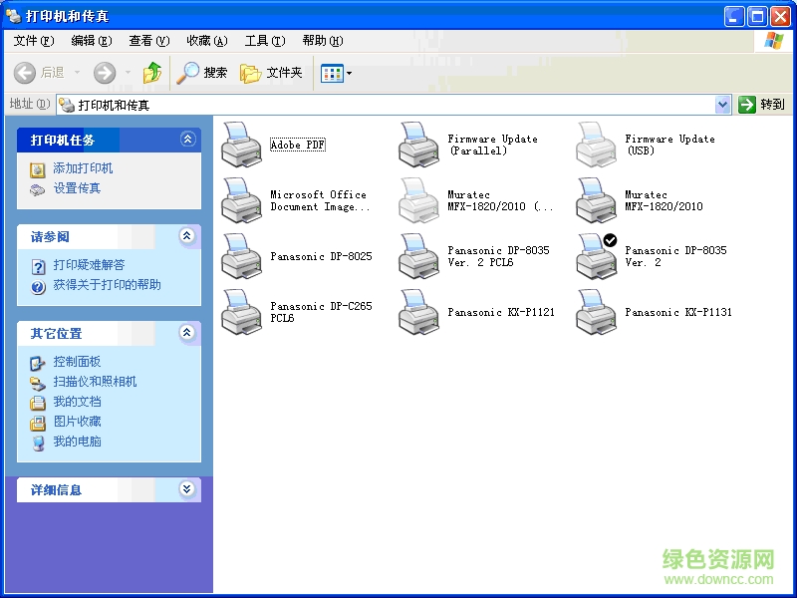Toggle the Folders (文件夹) pane button
This screenshot has width=797, height=598.
[x=271, y=73]
